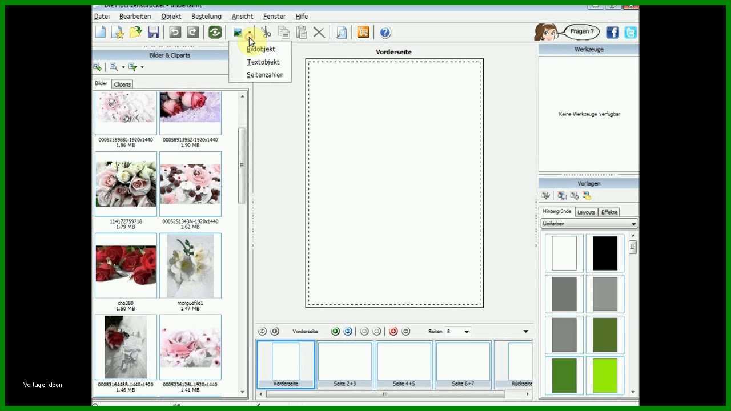731x411 pixels.
Task: Copy selection with the toolbar copy icon
Action: coord(284,33)
